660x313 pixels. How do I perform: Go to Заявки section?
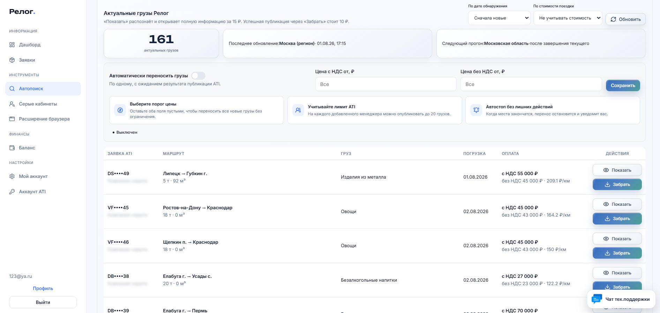[43, 60]
